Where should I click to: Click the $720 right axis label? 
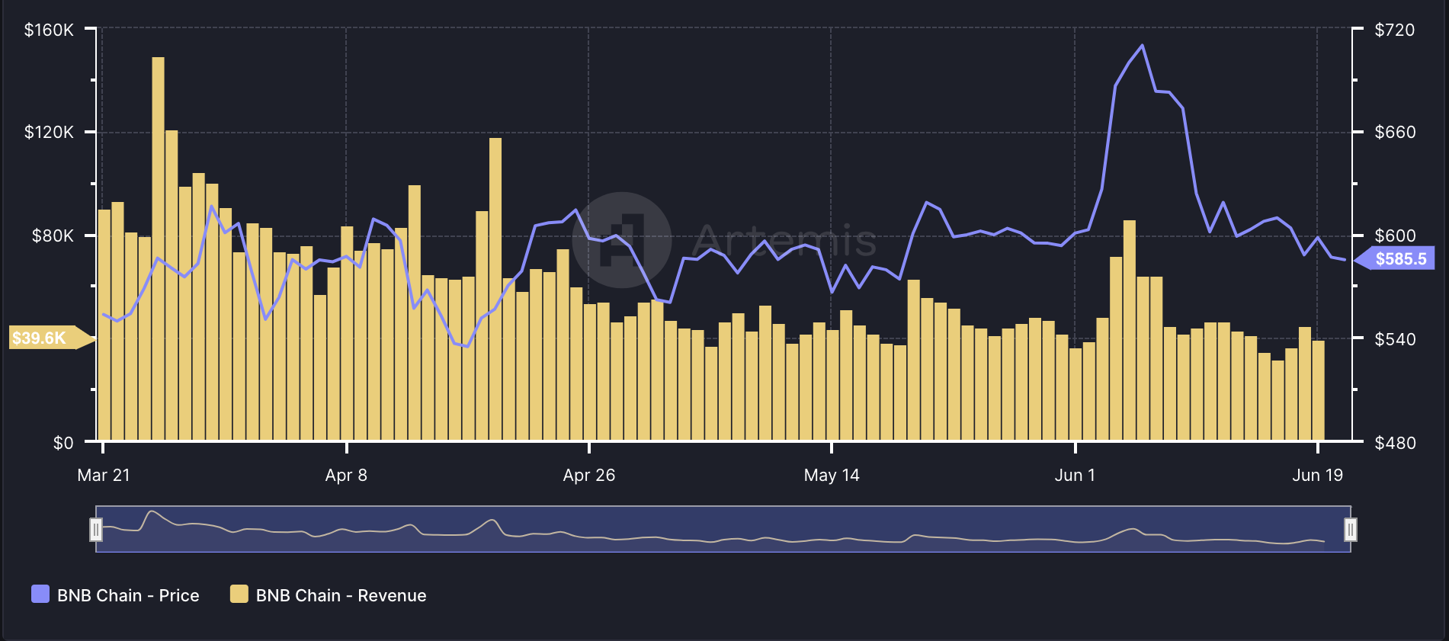tap(1394, 30)
